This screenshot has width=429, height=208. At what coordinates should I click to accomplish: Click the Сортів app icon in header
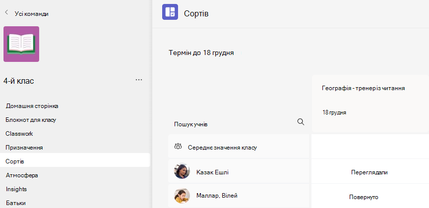[170, 12]
